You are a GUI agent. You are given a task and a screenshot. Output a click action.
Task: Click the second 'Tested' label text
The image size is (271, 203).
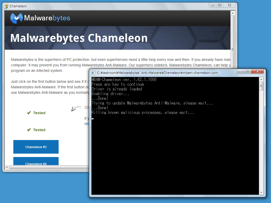39,130
